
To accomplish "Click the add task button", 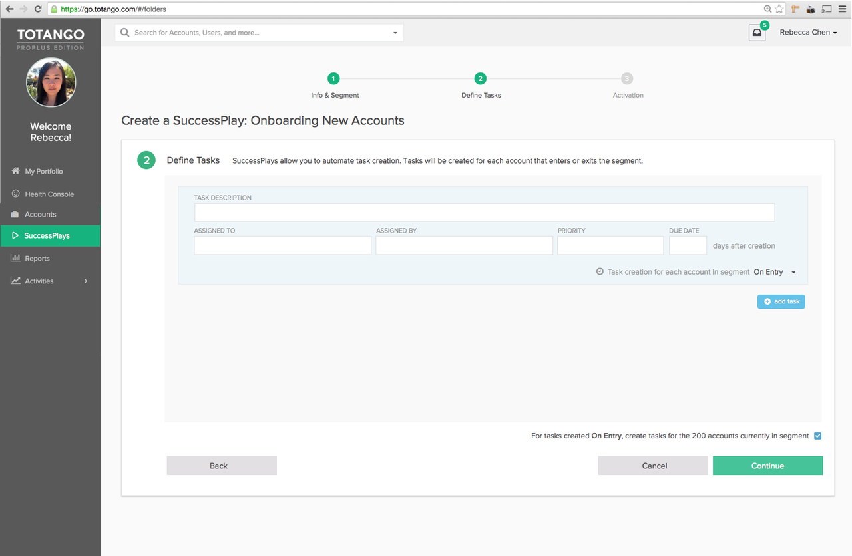I will pyautogui.click(x=781, y=301).
